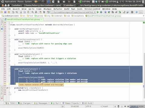Open the Version Control menu
This screenshot has width=145, height=108.
(x=92, y=9)
